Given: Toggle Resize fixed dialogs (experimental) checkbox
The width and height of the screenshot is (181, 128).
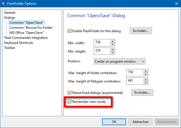Looking at the screenshot, I should point(69,93).
